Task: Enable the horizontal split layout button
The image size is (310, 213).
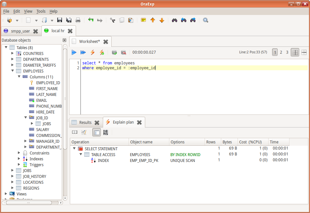Action: pos(304,52)
